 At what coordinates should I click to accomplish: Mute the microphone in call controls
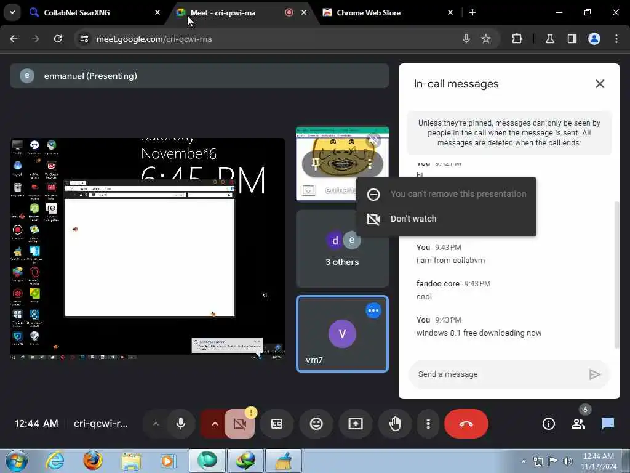coord(181,424)
